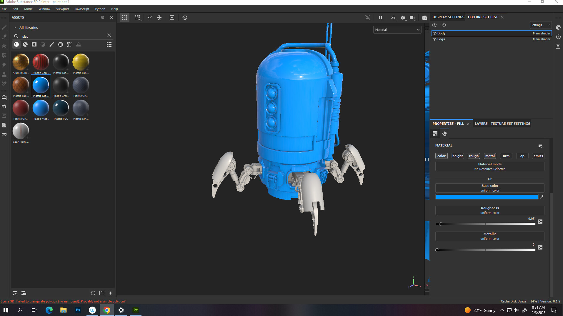Image resolution: width=563 pixels, height=316 pixels.
Task: Open the Viewport menu
Action: 62,9
